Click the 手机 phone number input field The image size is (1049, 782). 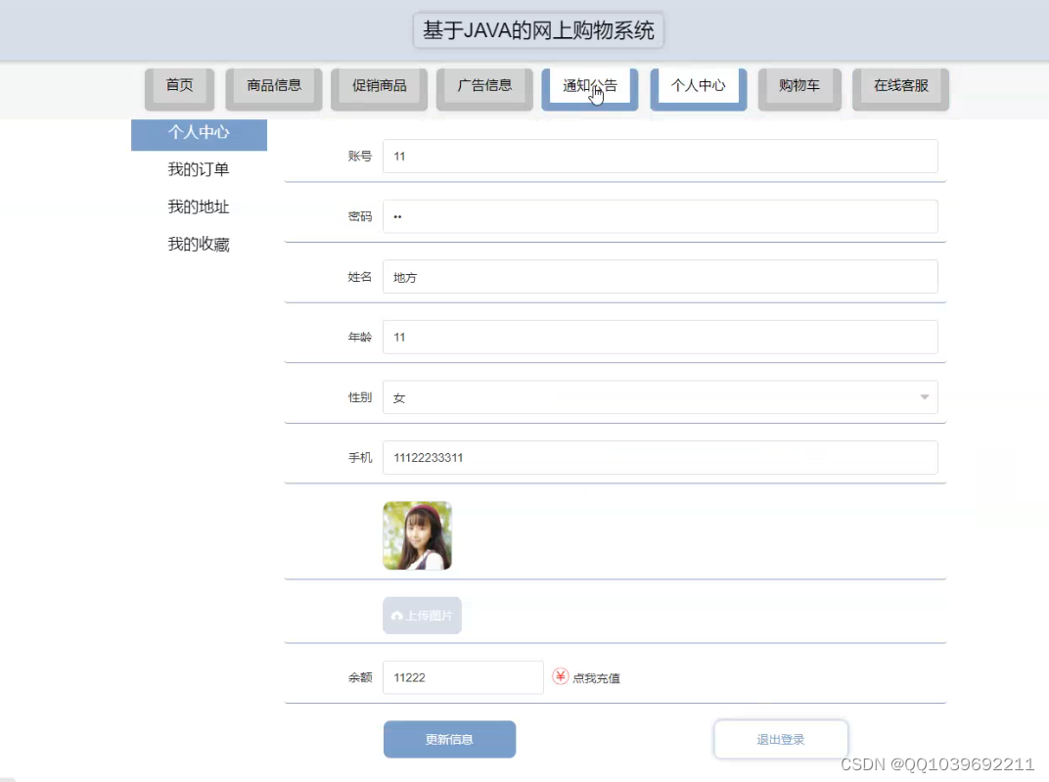point(661,456)
